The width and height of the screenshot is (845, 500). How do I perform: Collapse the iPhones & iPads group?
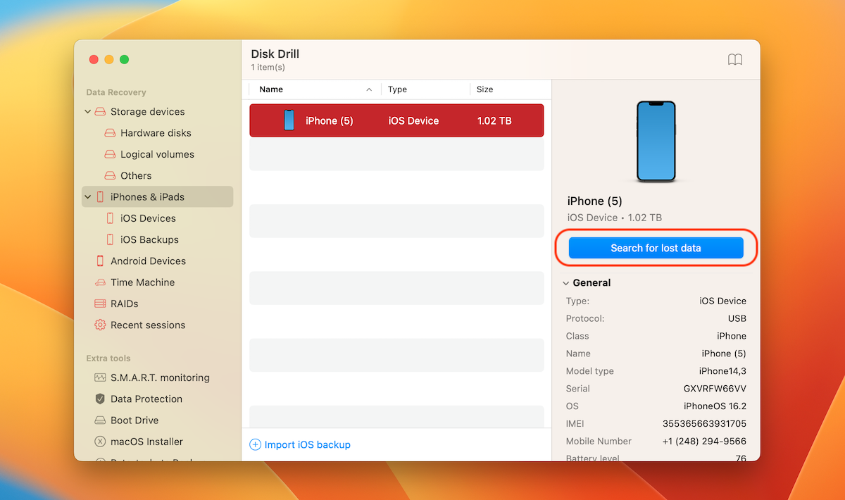[x=88, y=197]
